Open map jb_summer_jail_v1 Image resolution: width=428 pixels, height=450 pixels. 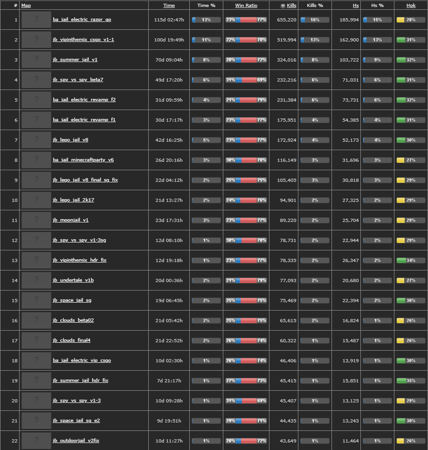click(x=75, y=60)
